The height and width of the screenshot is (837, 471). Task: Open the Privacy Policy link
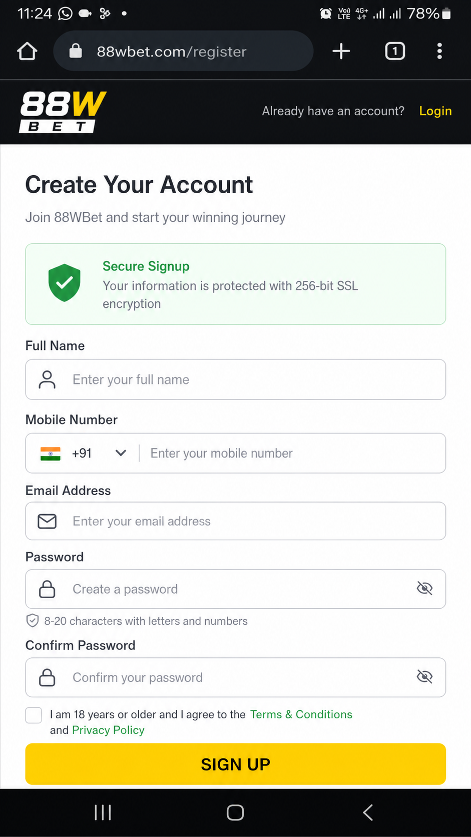click(x=108, y=730)
